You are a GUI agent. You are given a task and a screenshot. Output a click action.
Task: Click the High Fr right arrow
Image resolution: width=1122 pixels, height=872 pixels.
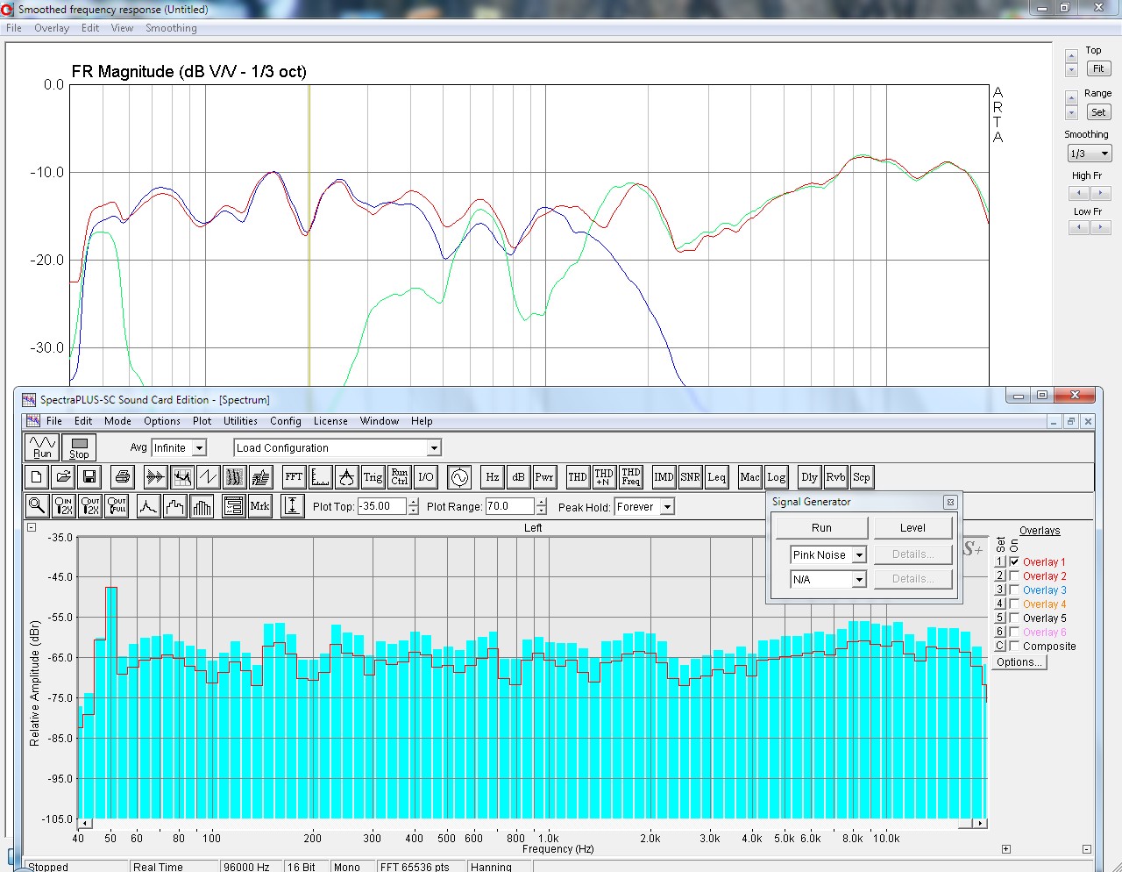pyautogui.click(x=1100, y=193)
